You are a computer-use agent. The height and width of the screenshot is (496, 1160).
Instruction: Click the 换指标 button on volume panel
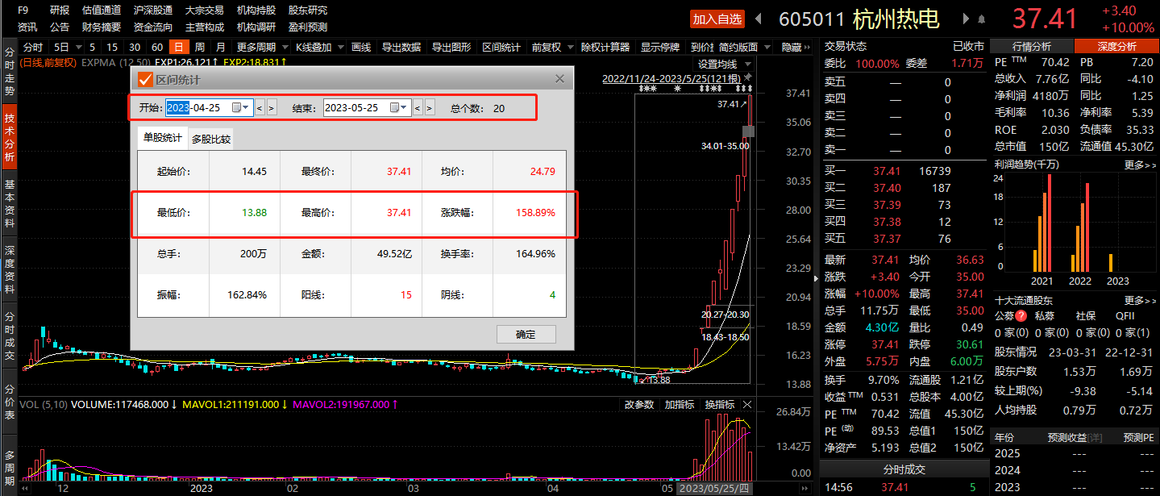[719, 404]
